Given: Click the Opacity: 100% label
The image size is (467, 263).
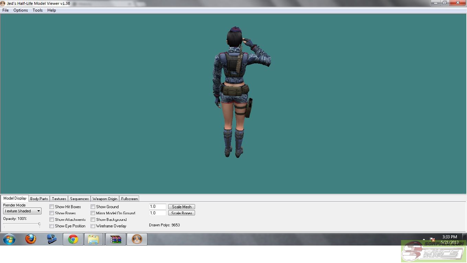Looking at the screenshot, I should [15, 218].
